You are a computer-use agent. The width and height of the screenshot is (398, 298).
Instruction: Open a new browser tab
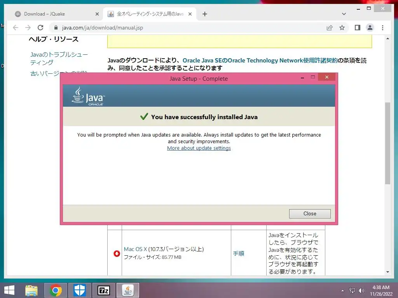pos(204,14)
